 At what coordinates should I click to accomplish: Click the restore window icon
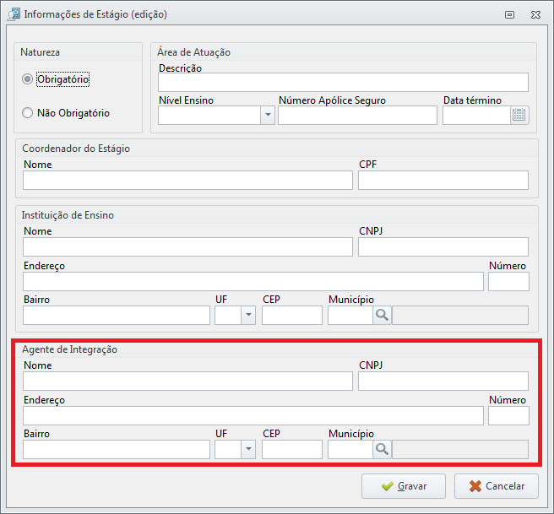tap(509, 14)
